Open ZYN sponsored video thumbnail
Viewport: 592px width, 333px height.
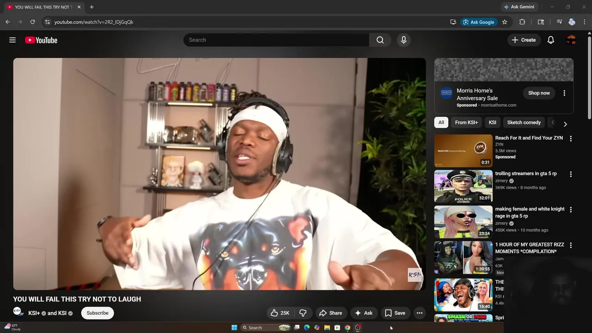(x=463, y=151)
